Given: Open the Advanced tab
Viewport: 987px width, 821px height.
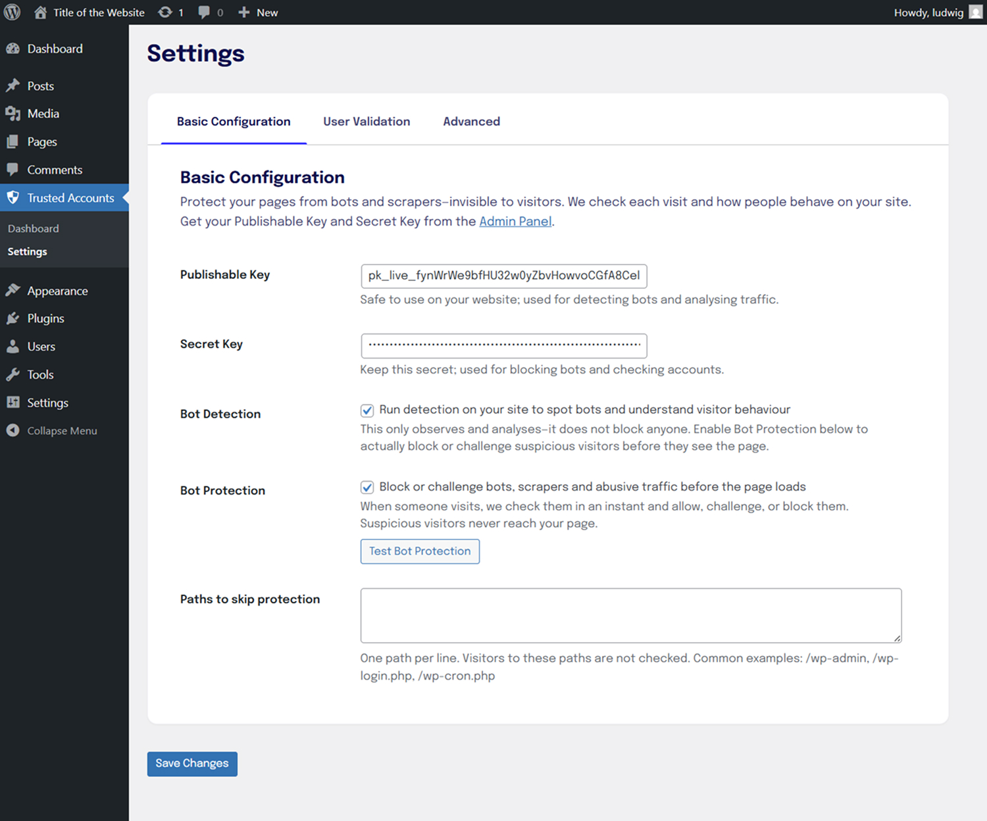Looking at the screenshot, I should coord(471,122).
